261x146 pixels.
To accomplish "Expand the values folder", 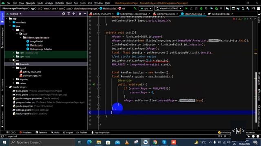I will 13,83.
